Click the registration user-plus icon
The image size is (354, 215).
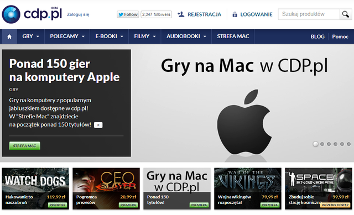point(181,14)
